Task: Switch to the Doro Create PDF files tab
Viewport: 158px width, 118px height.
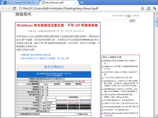Action: point(20,3)
